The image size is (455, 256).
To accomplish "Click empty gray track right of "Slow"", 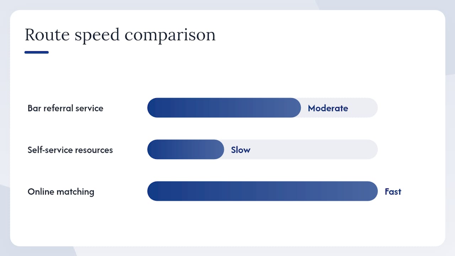I will pos(314,149).
